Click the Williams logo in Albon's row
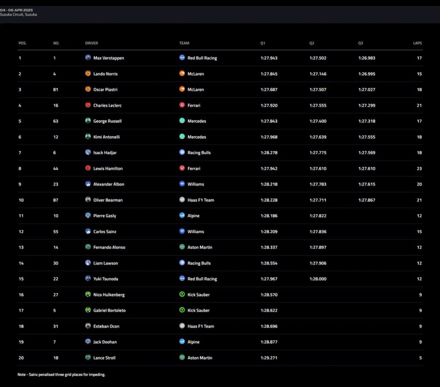Screen dimensions: 440x387 (x=182, y=184)
